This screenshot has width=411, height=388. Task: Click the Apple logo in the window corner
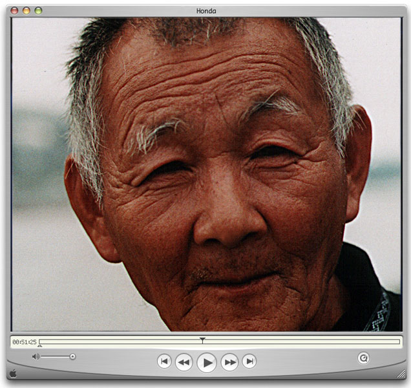pyautogui.click(x=13, y=374)
